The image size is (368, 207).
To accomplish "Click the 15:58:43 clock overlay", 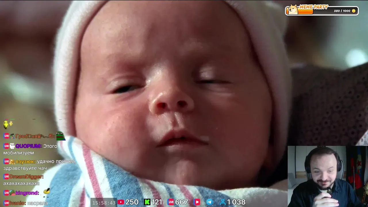I will (x=104, y=203).
